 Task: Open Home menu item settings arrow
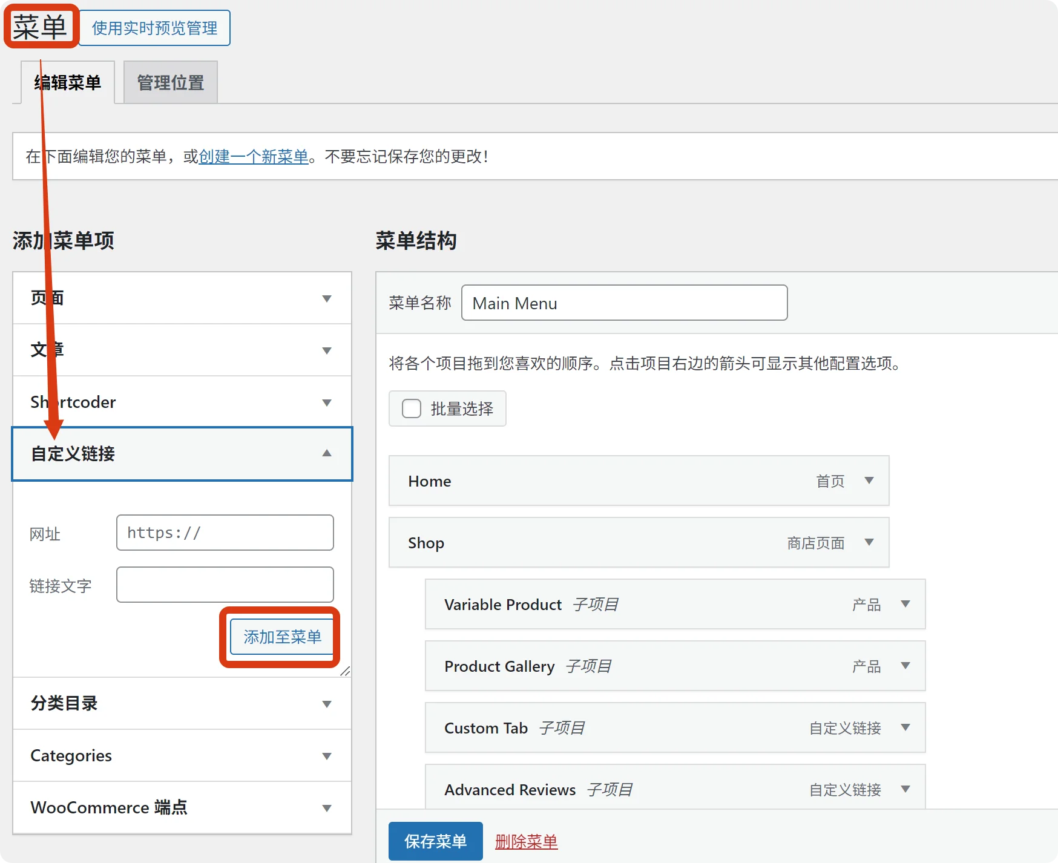click(869, 481)
